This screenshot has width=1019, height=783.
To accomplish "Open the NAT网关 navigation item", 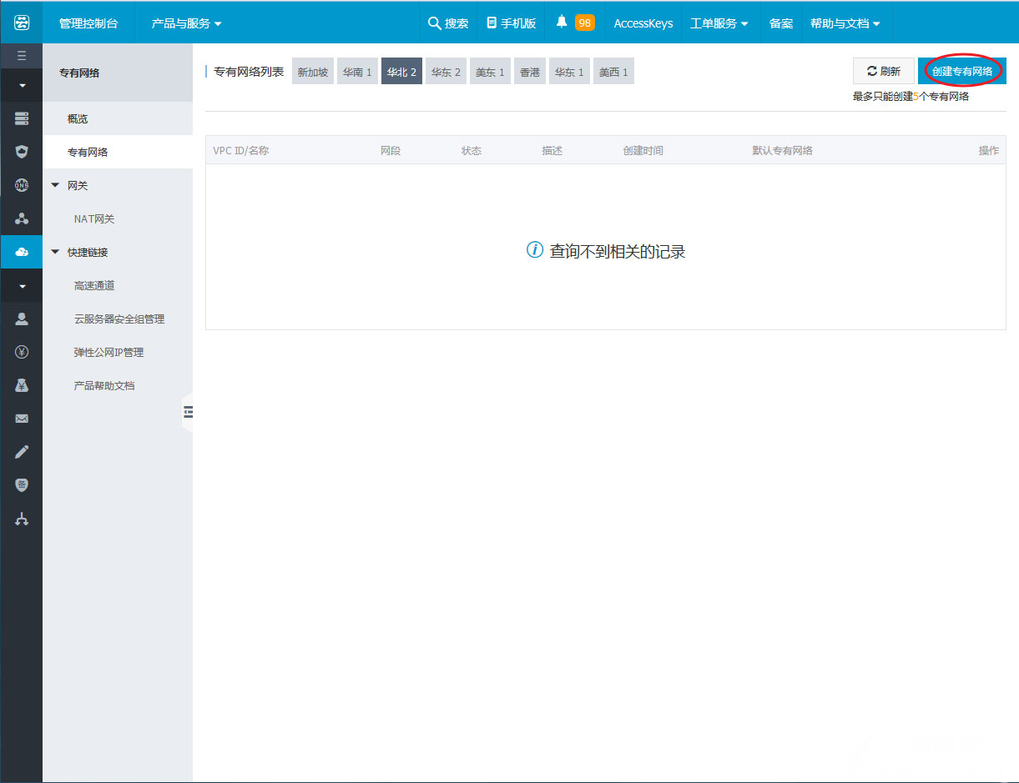I will pos(94,218).
